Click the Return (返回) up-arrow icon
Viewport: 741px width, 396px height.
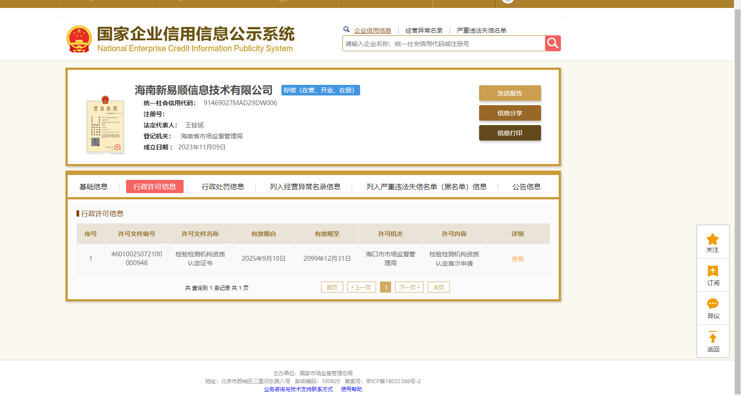[x=712, y=338]
